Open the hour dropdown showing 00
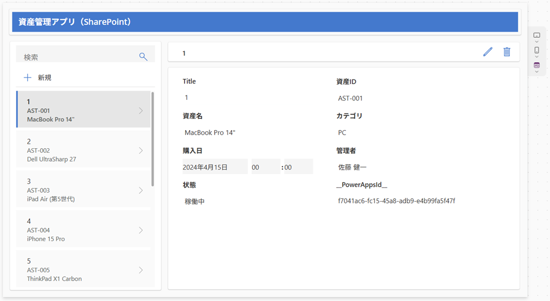 tap(266, 167)
